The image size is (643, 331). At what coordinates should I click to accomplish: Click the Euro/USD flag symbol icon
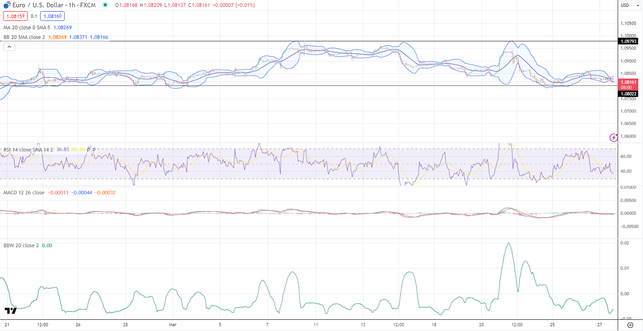pyautogui.click(x=7, y=5)
